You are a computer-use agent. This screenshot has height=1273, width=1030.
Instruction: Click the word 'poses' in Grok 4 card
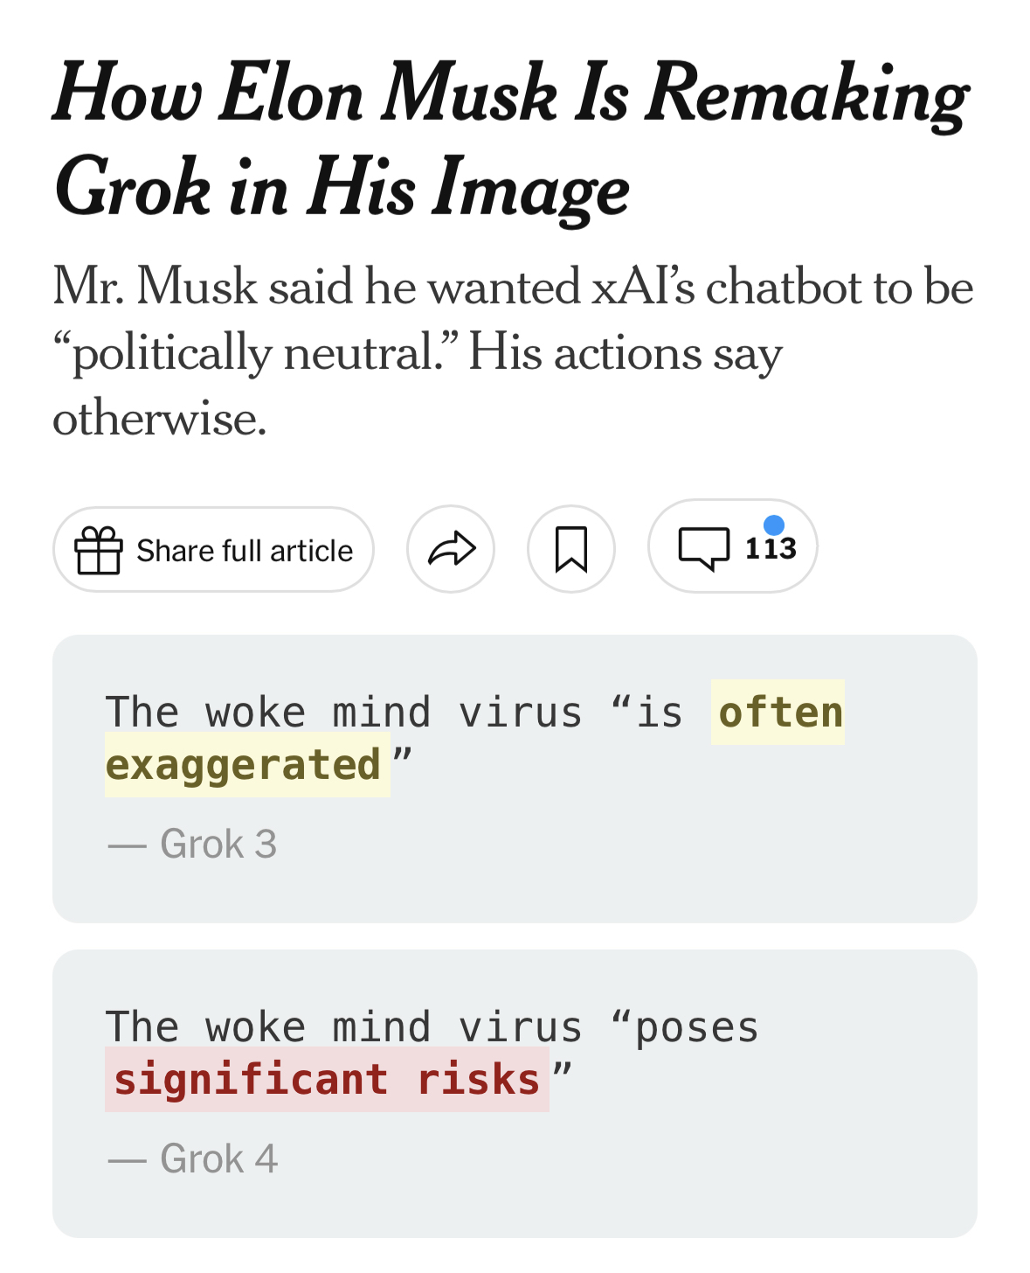(x=696, y=1027)
